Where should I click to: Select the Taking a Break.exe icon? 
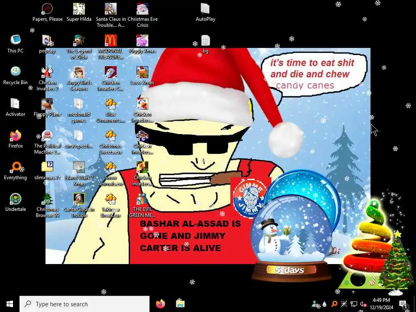point(110,205)
